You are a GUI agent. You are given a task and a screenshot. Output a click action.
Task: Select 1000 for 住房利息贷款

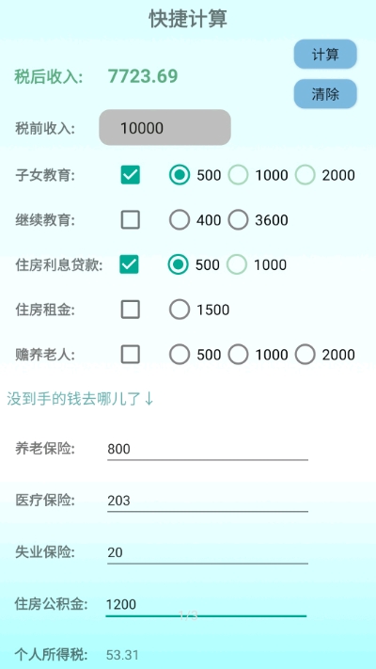pyautogui.click(x=257, y=264)
